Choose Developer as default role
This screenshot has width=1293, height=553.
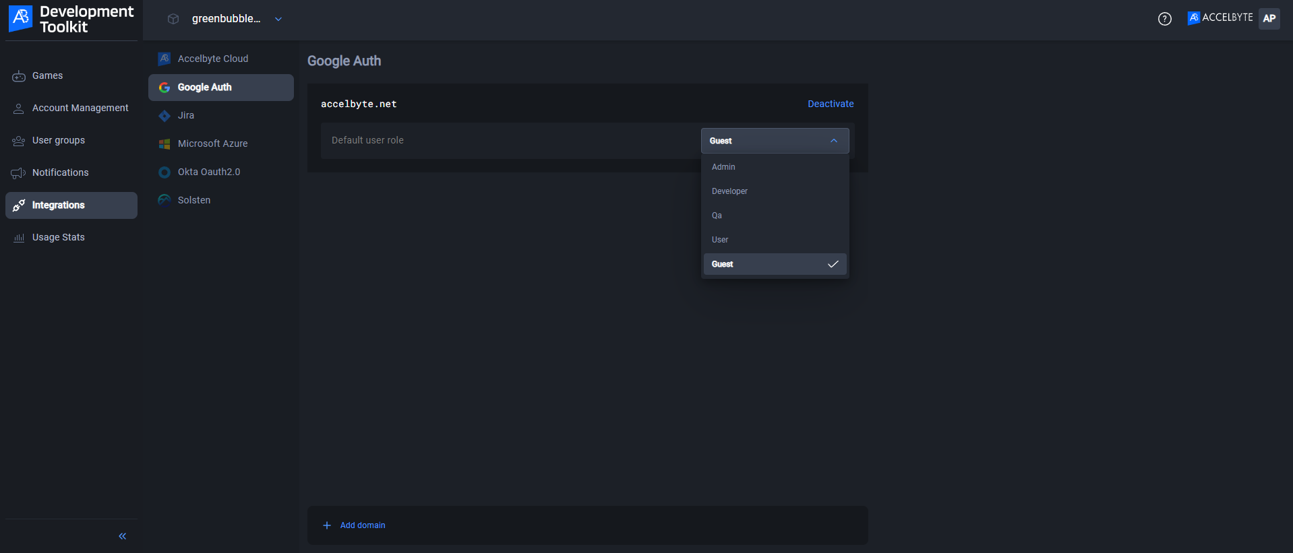point(775,191)
